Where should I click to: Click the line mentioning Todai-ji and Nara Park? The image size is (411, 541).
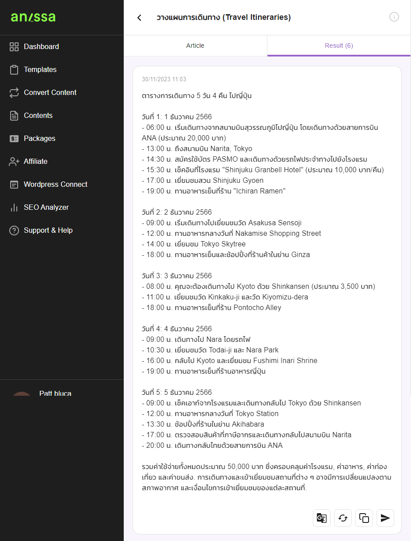[x=210, y=350]
